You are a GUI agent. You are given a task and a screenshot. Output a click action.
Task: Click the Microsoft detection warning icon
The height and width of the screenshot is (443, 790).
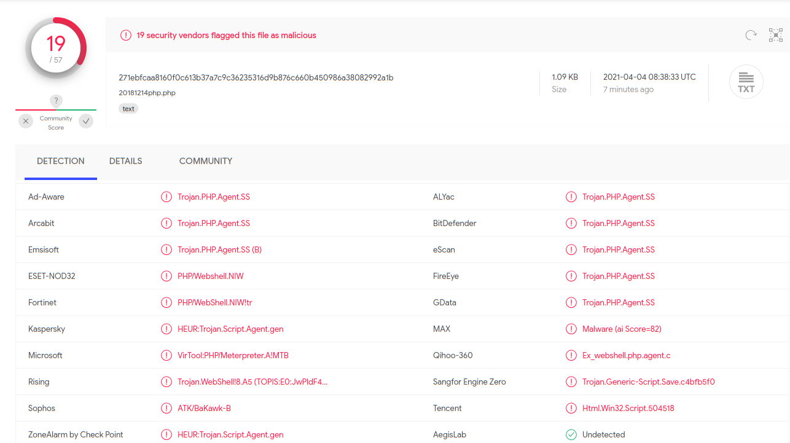166,355
